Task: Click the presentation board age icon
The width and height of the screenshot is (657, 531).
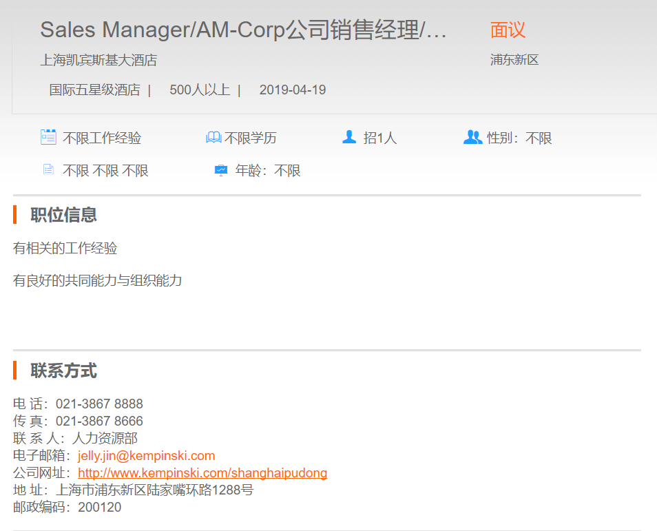Action: pyautogui.click(x=221, y=170)
